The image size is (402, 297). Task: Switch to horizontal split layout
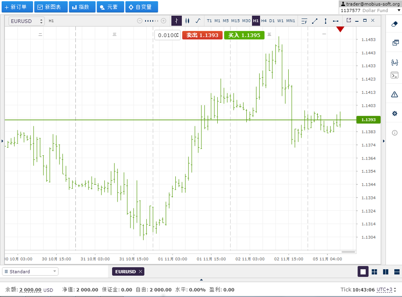coord(397,272)
